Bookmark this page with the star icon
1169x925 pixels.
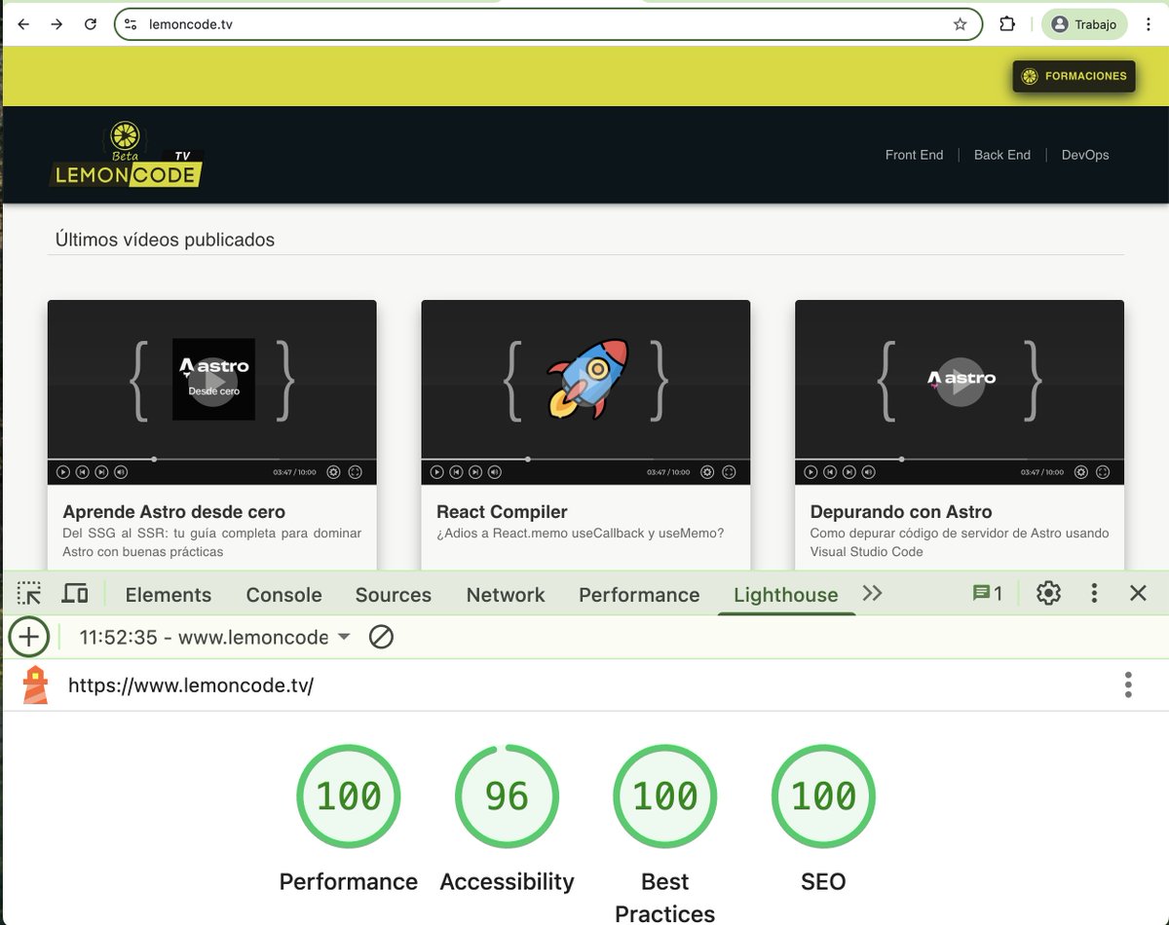click(x=960, y=24)
